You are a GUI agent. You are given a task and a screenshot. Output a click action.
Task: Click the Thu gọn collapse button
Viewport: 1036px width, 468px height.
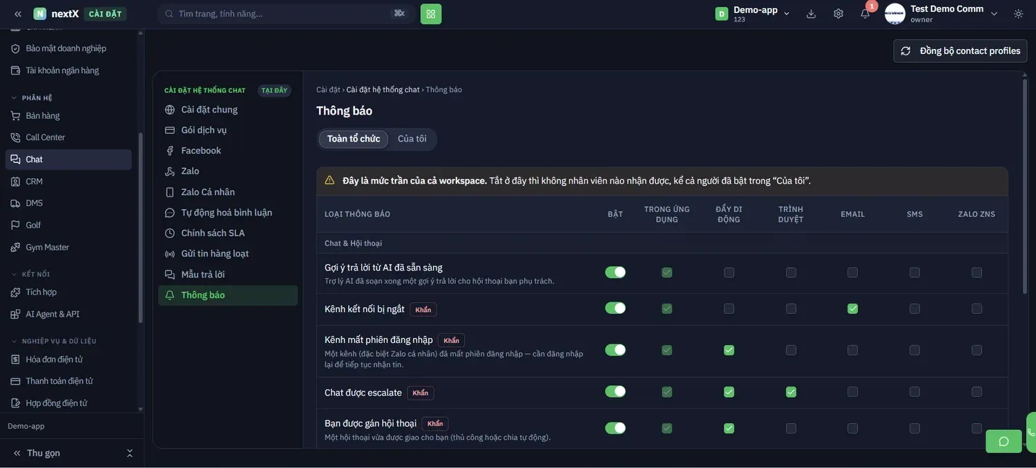pos(37,454)
